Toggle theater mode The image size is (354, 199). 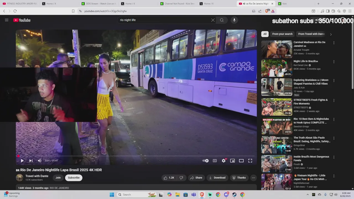pos(241,161)
